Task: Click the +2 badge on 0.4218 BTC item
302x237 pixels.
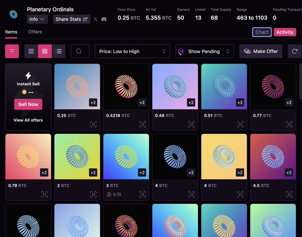Action: pos(142,103)
